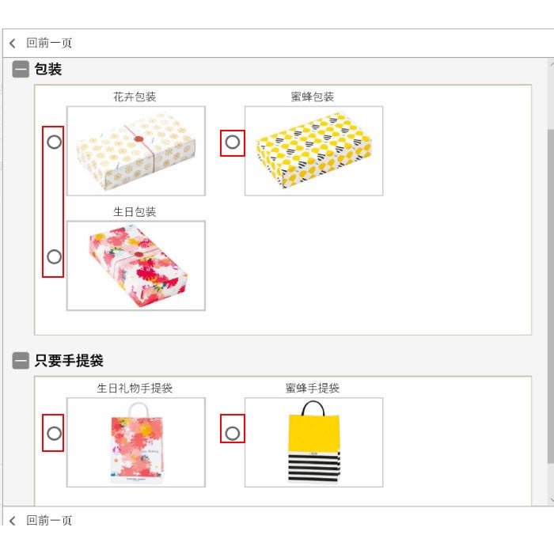Go back via top 回前一页 link
554x554 pixels.
pyautogui.click(x=49, y=43)
